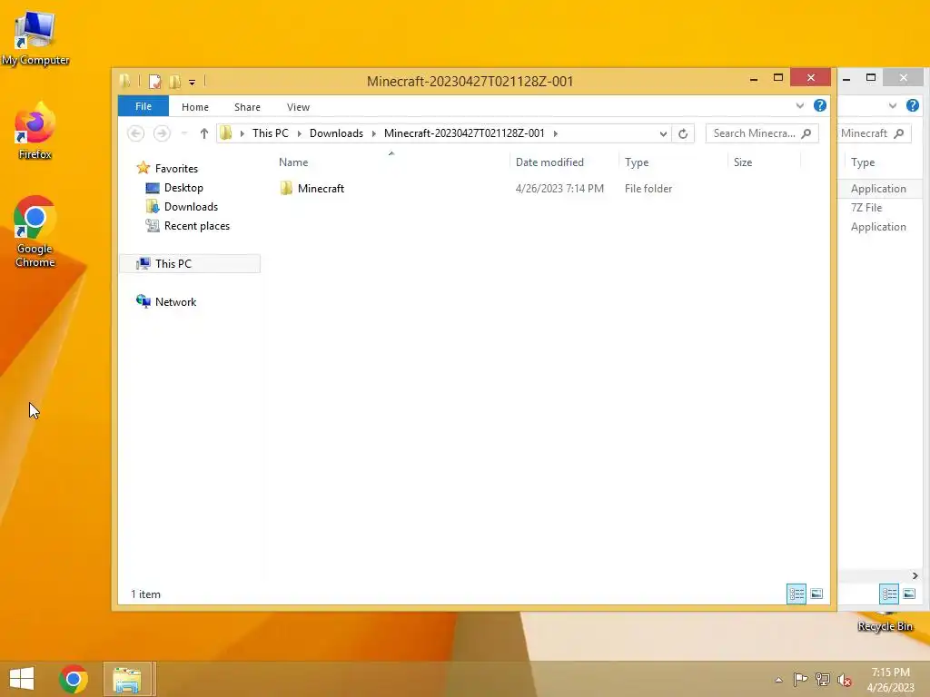Open the Windows Start button
Screen dimensions: 930x697
(22, 679)
